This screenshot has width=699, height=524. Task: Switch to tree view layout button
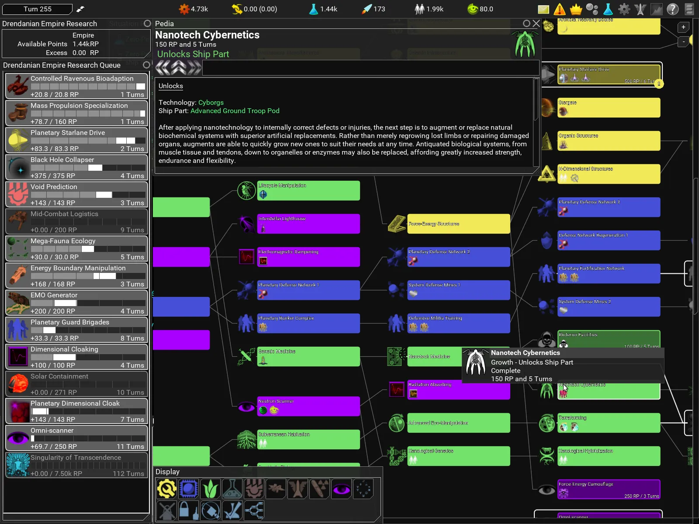[x=254, y=510]
